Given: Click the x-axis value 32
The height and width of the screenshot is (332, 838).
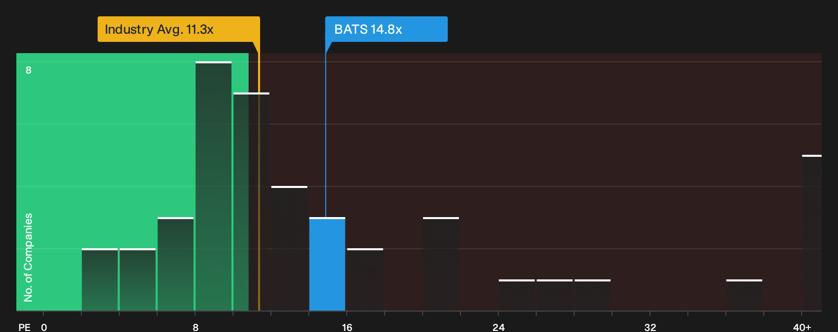Looking at the screenshot, I should [650, 327].
